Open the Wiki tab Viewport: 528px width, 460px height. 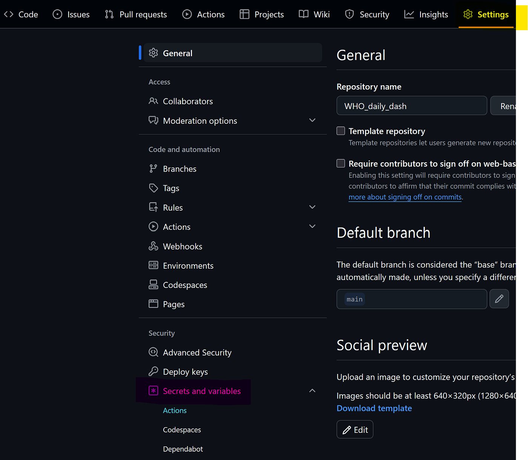tap(314, 14)
